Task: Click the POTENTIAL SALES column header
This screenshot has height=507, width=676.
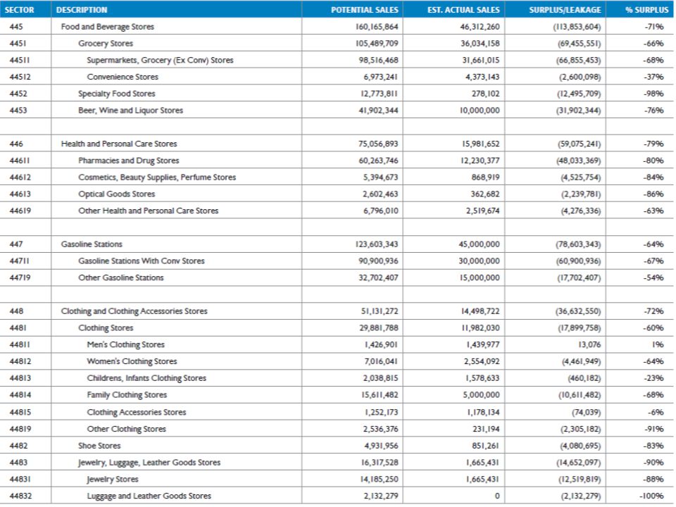Action: tap(364, 9)
